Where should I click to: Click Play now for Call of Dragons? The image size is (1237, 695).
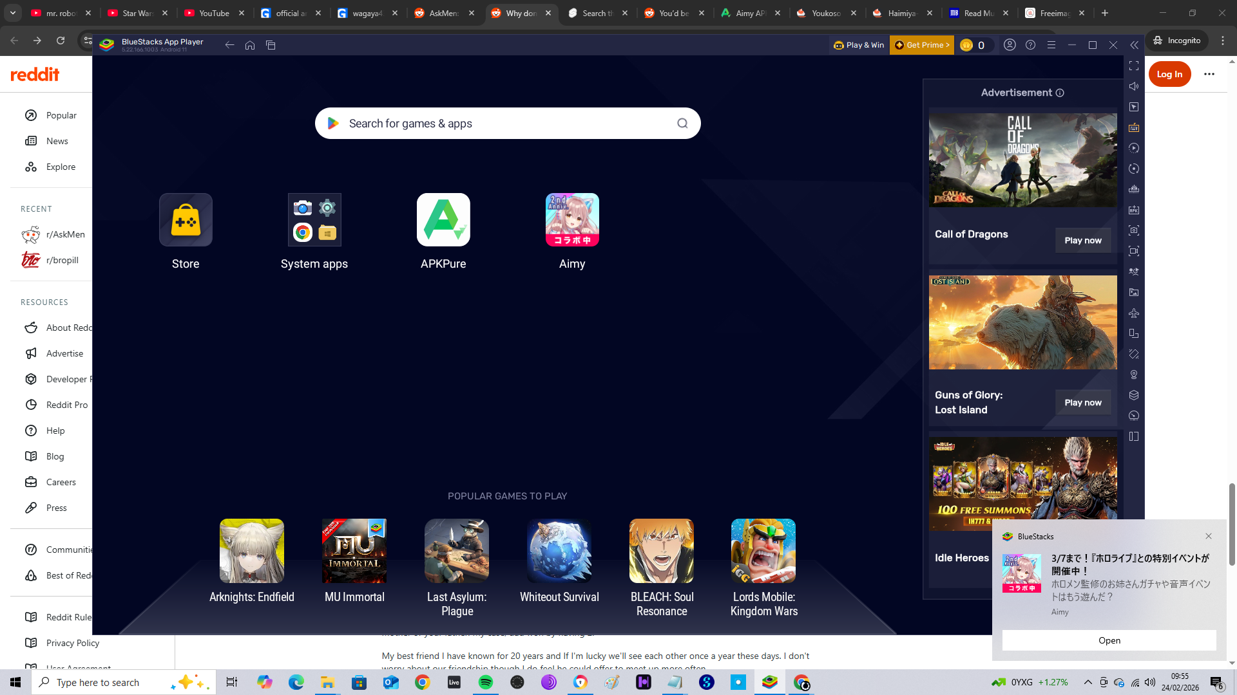[x=1082, y=240]
